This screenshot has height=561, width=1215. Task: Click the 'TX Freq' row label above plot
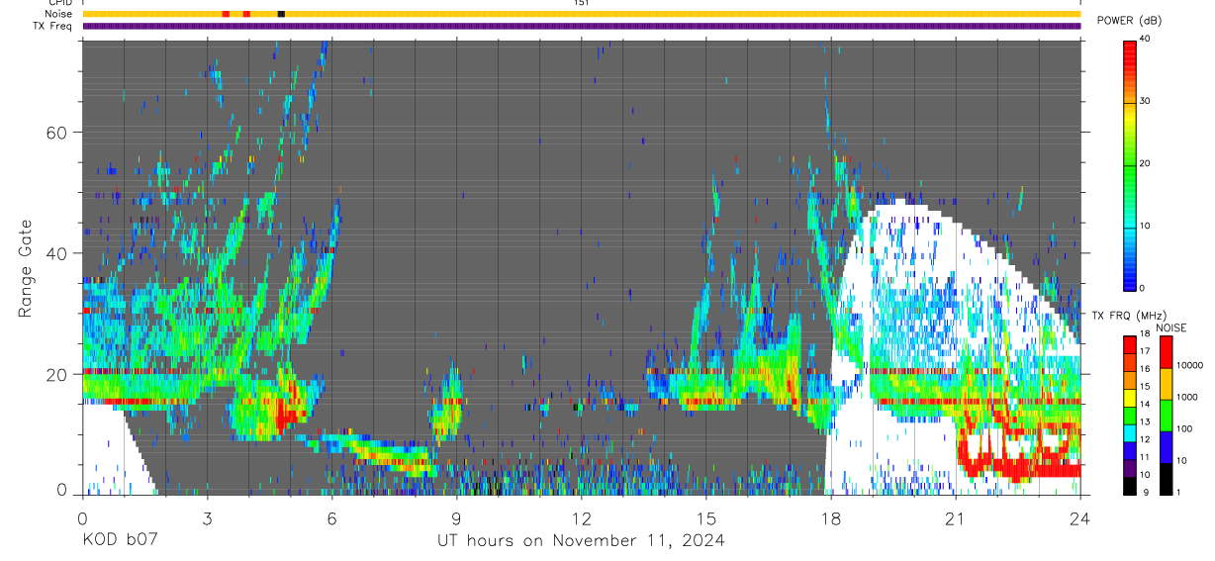click(52, 26)
